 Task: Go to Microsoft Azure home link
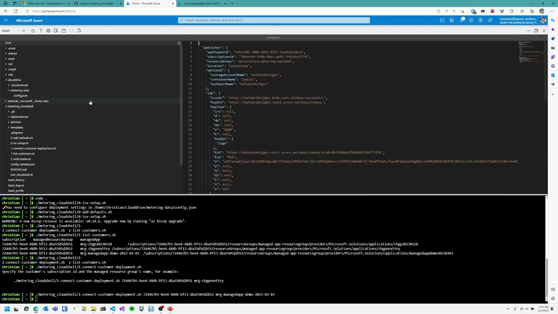[29, 20]
